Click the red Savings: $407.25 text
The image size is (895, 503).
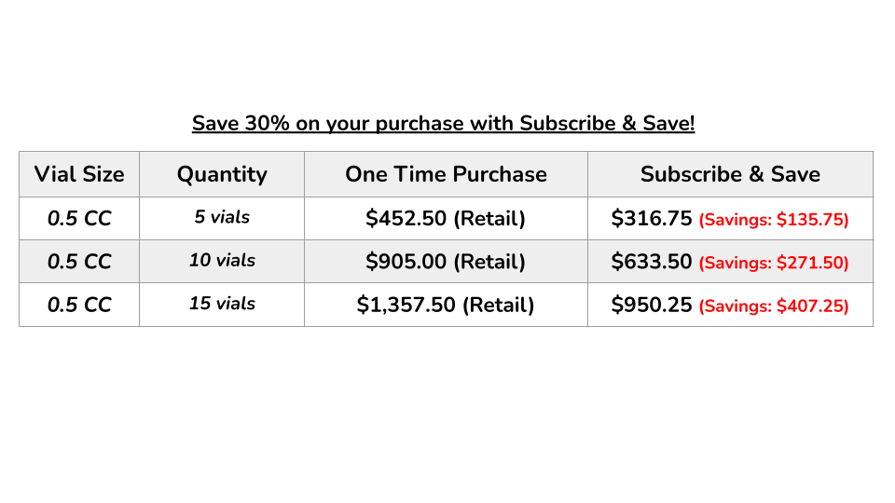tap(774, 306)
